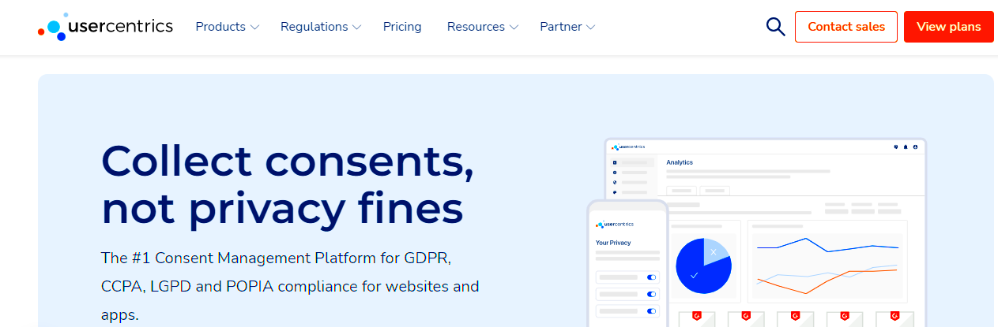The width and height of the screenshot is (998, 327).
Task: Open the site search magnifier icon
Action: tap(775, 27)
